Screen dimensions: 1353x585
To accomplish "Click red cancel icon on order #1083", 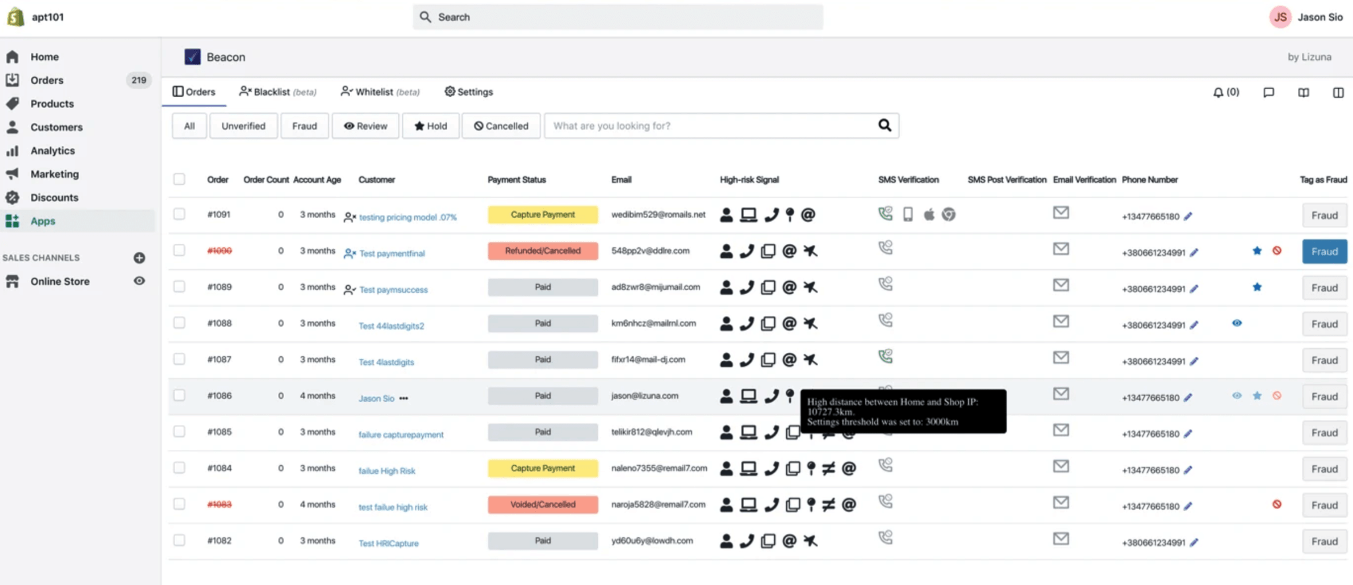I will click(x=1277, y=504).
